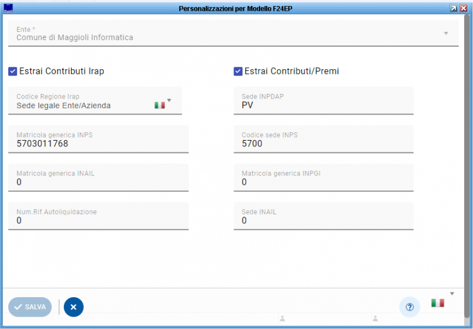
Task: Click the app logo in title bar
Action: pyautogui.click(x=8, y=8)
